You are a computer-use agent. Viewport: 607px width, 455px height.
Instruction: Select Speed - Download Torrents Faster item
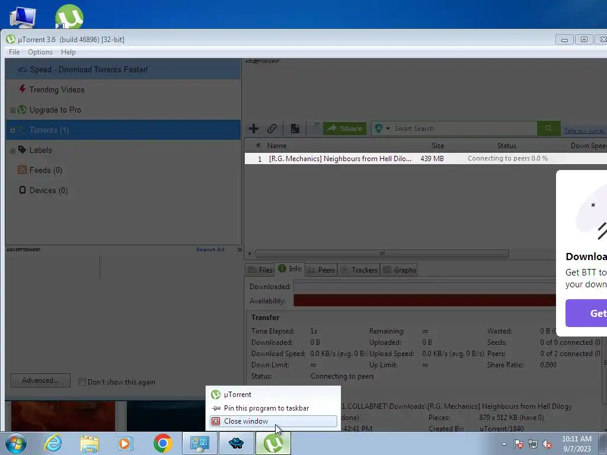[x=123, y=70]
